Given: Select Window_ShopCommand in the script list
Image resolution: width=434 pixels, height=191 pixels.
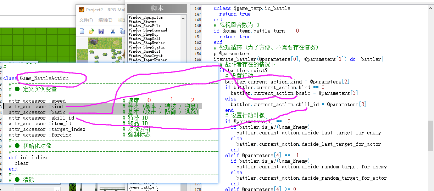Looking at the screenshot, I should click(148, 30).
